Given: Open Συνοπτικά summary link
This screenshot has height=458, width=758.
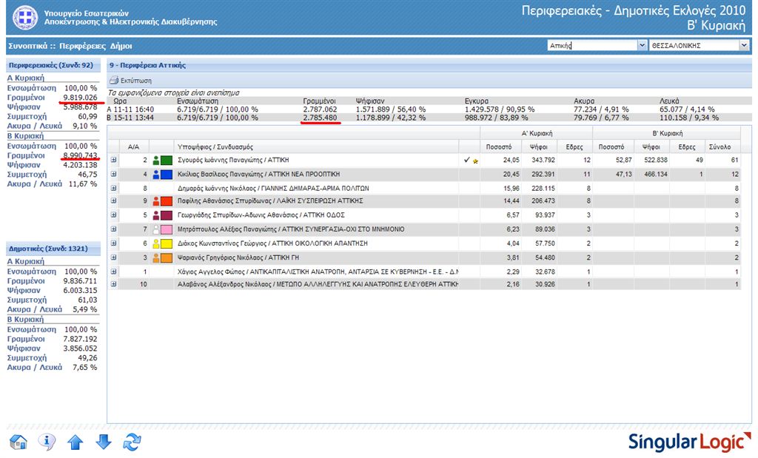Looking at the screenshot, I should (29, 46).
